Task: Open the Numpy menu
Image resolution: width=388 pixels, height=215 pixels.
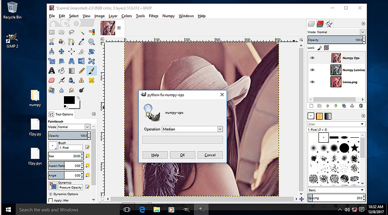Action: pyautogui.click(x=169, y=16)
